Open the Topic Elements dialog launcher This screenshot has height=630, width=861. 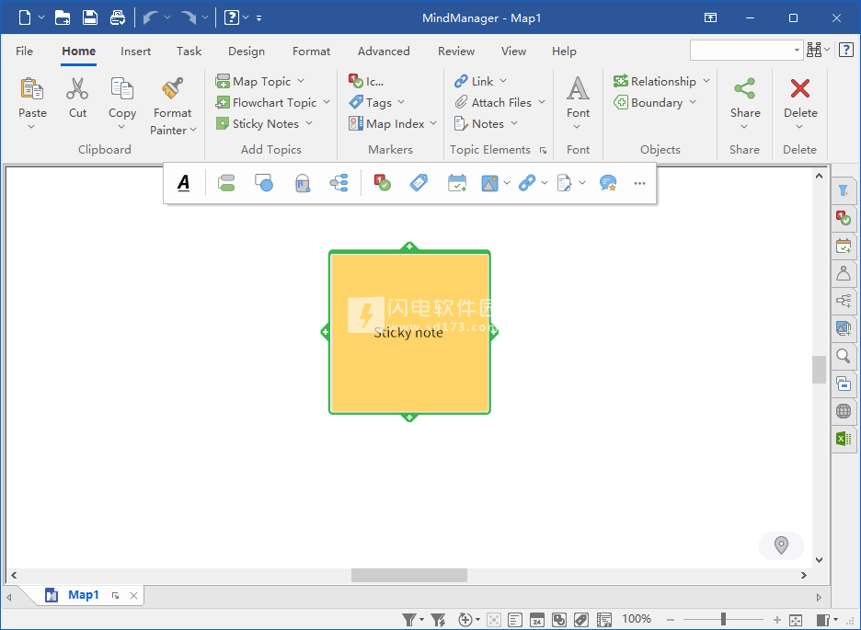[x=543, y=150]
